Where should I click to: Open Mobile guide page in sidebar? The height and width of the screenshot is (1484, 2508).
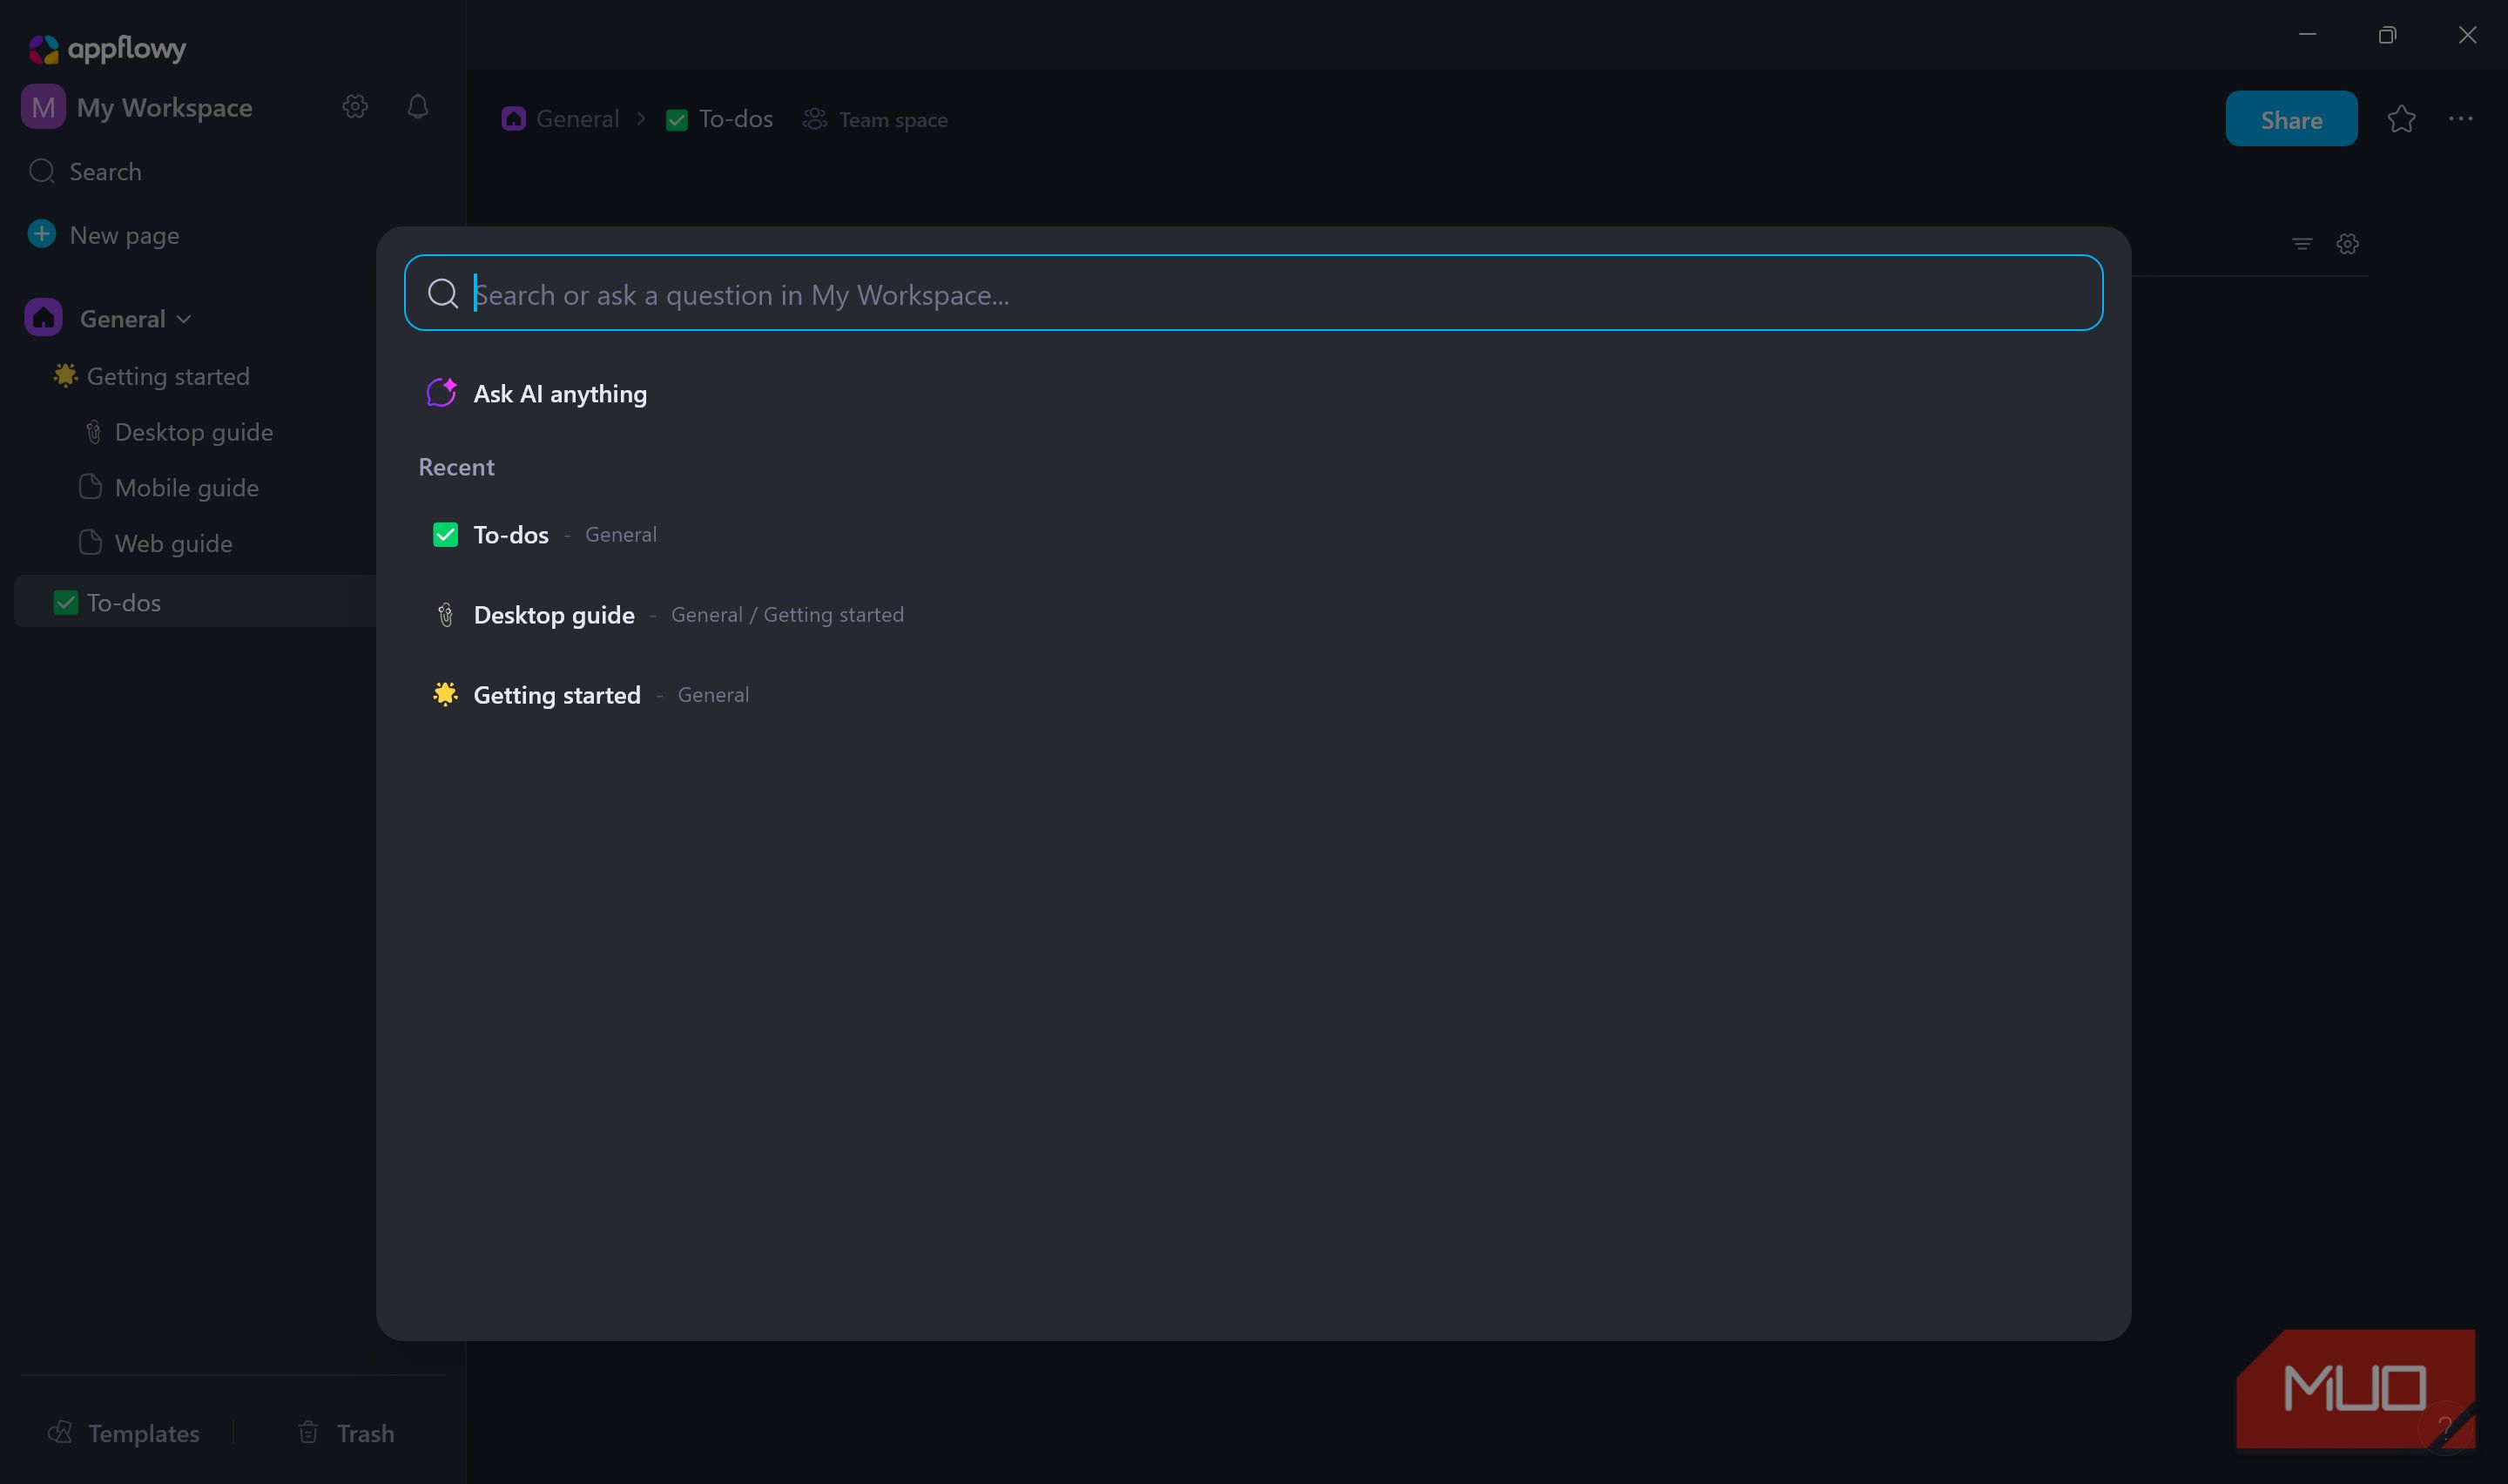[x=187, y=488]
